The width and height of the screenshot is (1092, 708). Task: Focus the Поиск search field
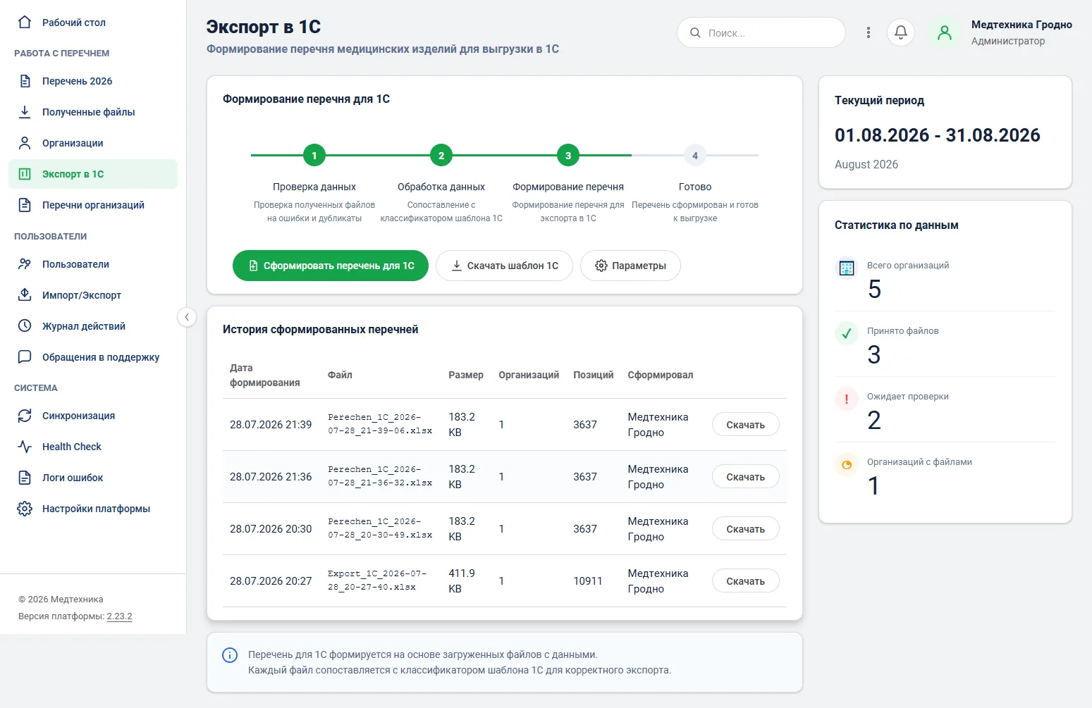coord(761,32)
